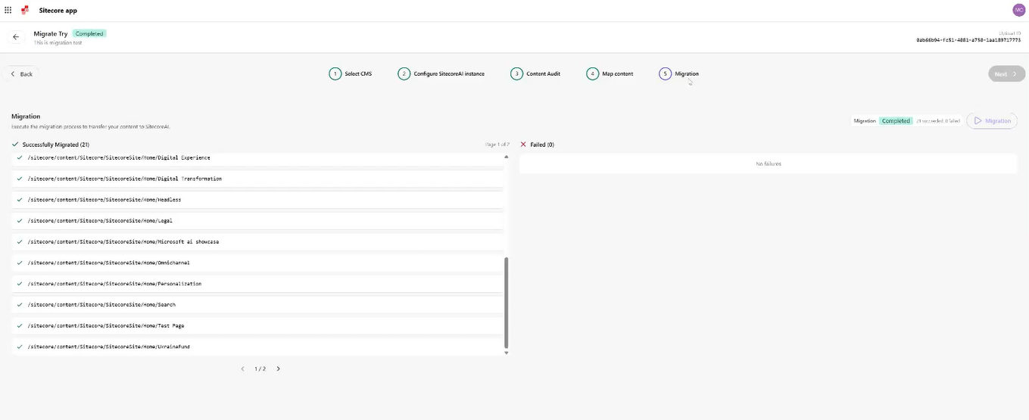Viewport: 1029px width, 420px height.
Task: Select the Home/Legal row
Action: point(257,221)
